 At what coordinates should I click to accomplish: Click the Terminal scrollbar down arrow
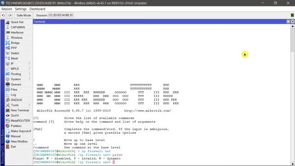[293, 164]
